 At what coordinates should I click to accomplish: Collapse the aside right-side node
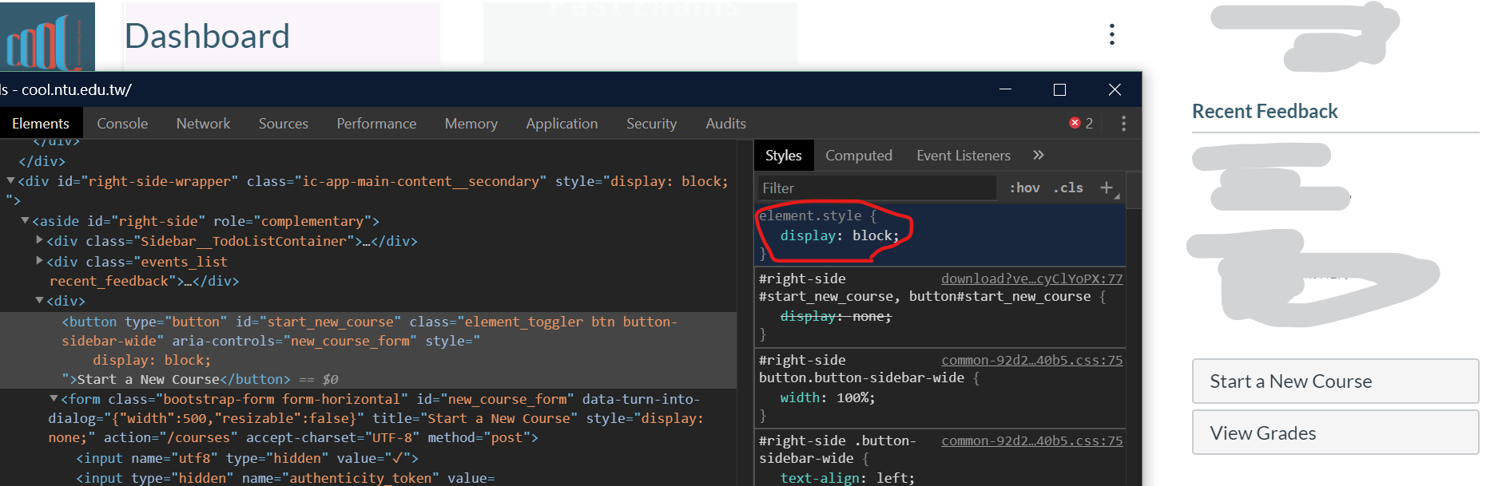[25, 221]
